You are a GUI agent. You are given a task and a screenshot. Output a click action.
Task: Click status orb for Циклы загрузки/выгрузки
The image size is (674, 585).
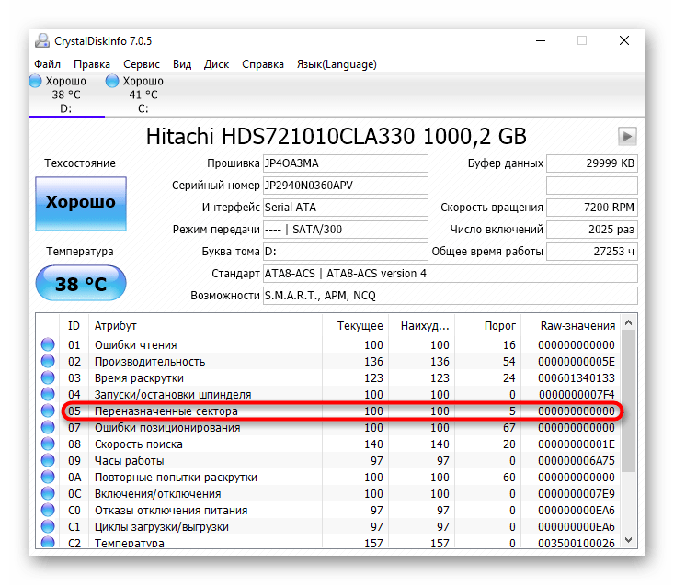pos(48,526)
